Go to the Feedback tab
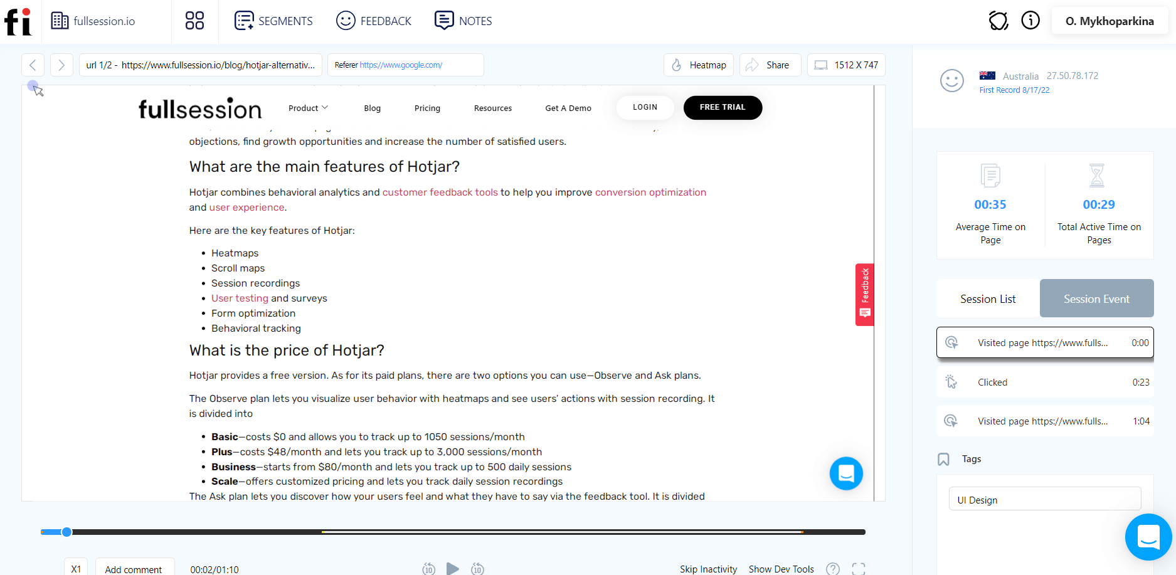1176x575 pixels. tap(374, 21)
